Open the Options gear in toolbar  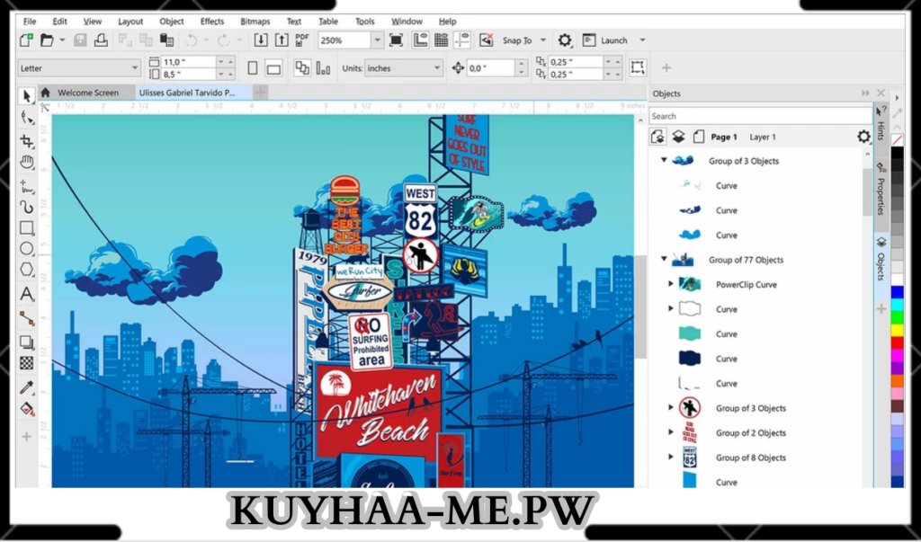click(565, 40)
